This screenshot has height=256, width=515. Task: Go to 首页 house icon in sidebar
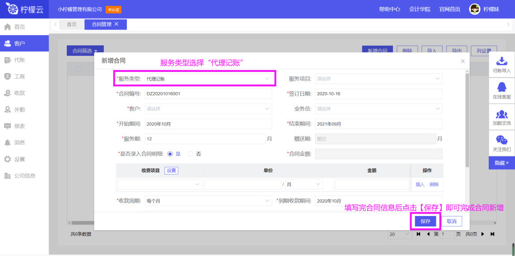coord(8,27)
